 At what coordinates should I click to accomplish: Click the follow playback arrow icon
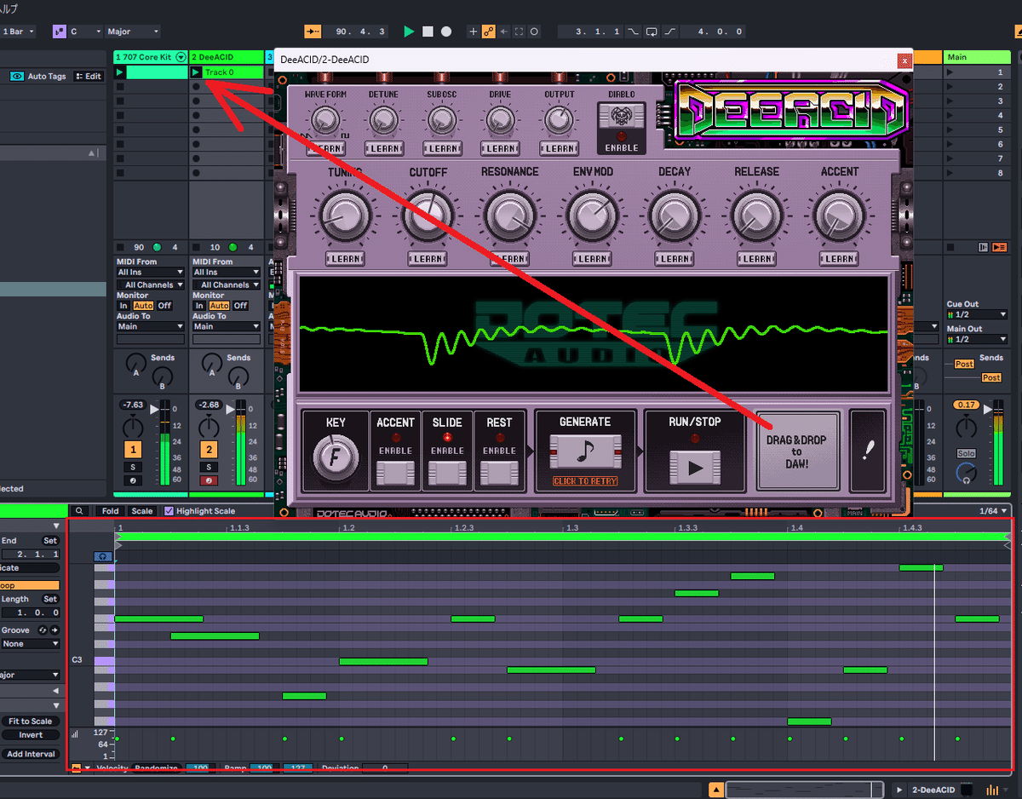(313, 32)
